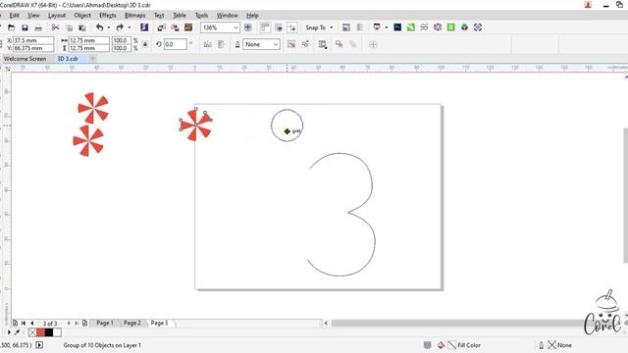
Task: Click the Mirror vertically icon
Action: click(221, 44)
